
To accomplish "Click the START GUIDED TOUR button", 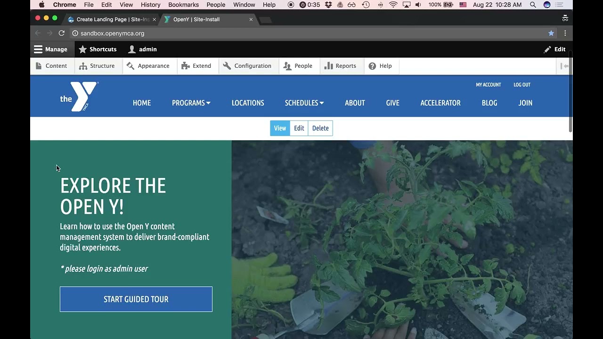I will [x=136, y=299].
